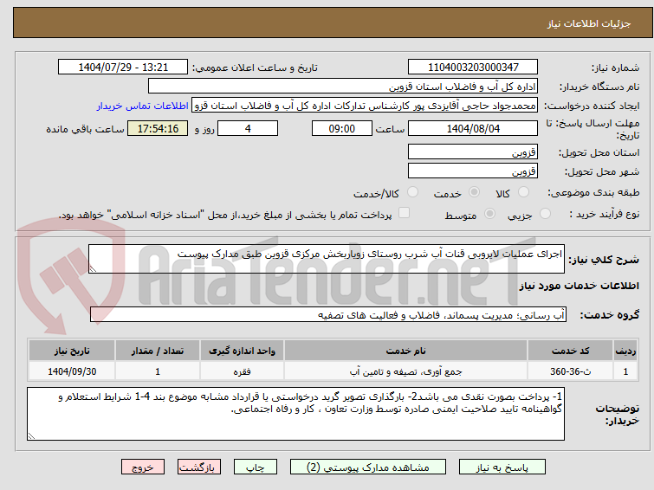Click the deadline date field 1404/08/04

coord(473,128)
